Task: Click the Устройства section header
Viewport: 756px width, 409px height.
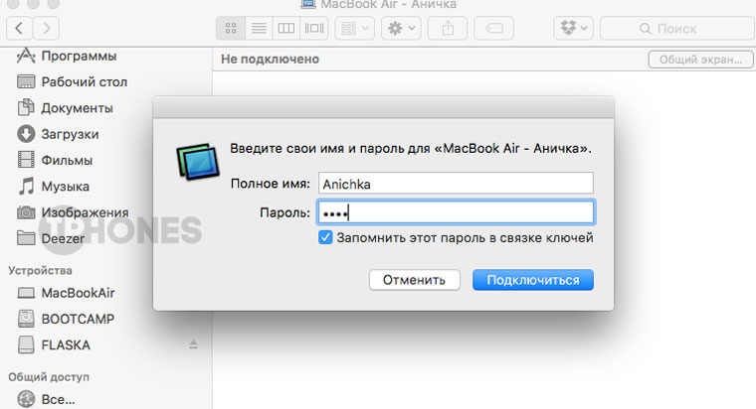Action: 40,270
